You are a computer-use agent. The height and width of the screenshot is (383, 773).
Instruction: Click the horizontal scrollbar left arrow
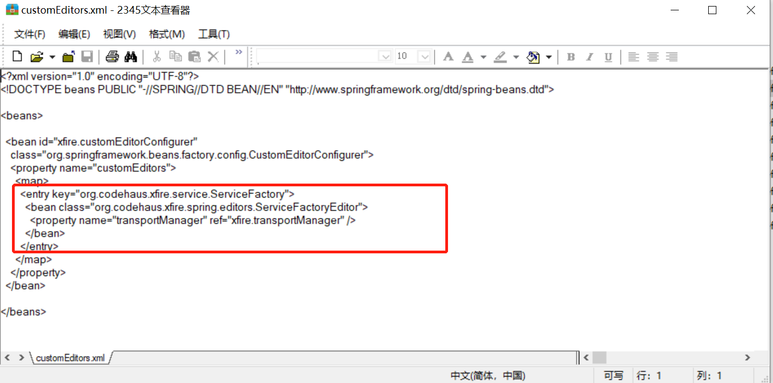point(586,358)
